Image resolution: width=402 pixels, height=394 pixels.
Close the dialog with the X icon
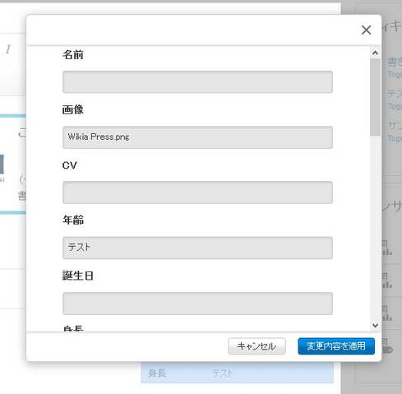point(366,30)
